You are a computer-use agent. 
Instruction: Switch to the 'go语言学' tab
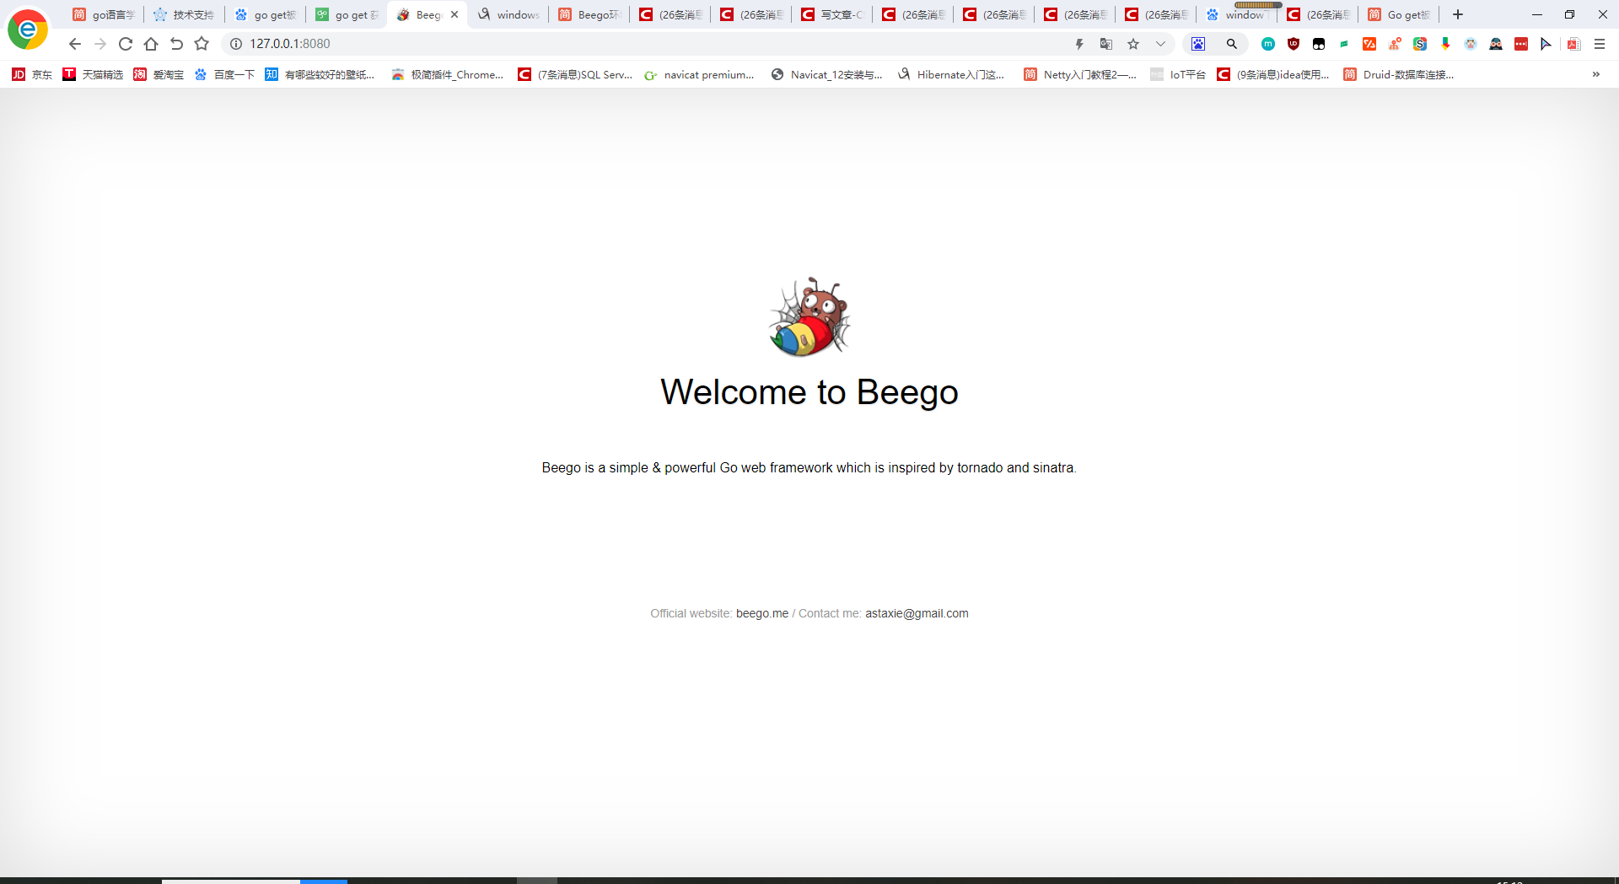tap(104, 14)
